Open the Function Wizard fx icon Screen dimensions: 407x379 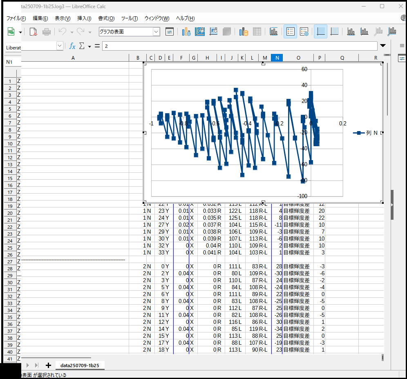(x=72, y=46)
